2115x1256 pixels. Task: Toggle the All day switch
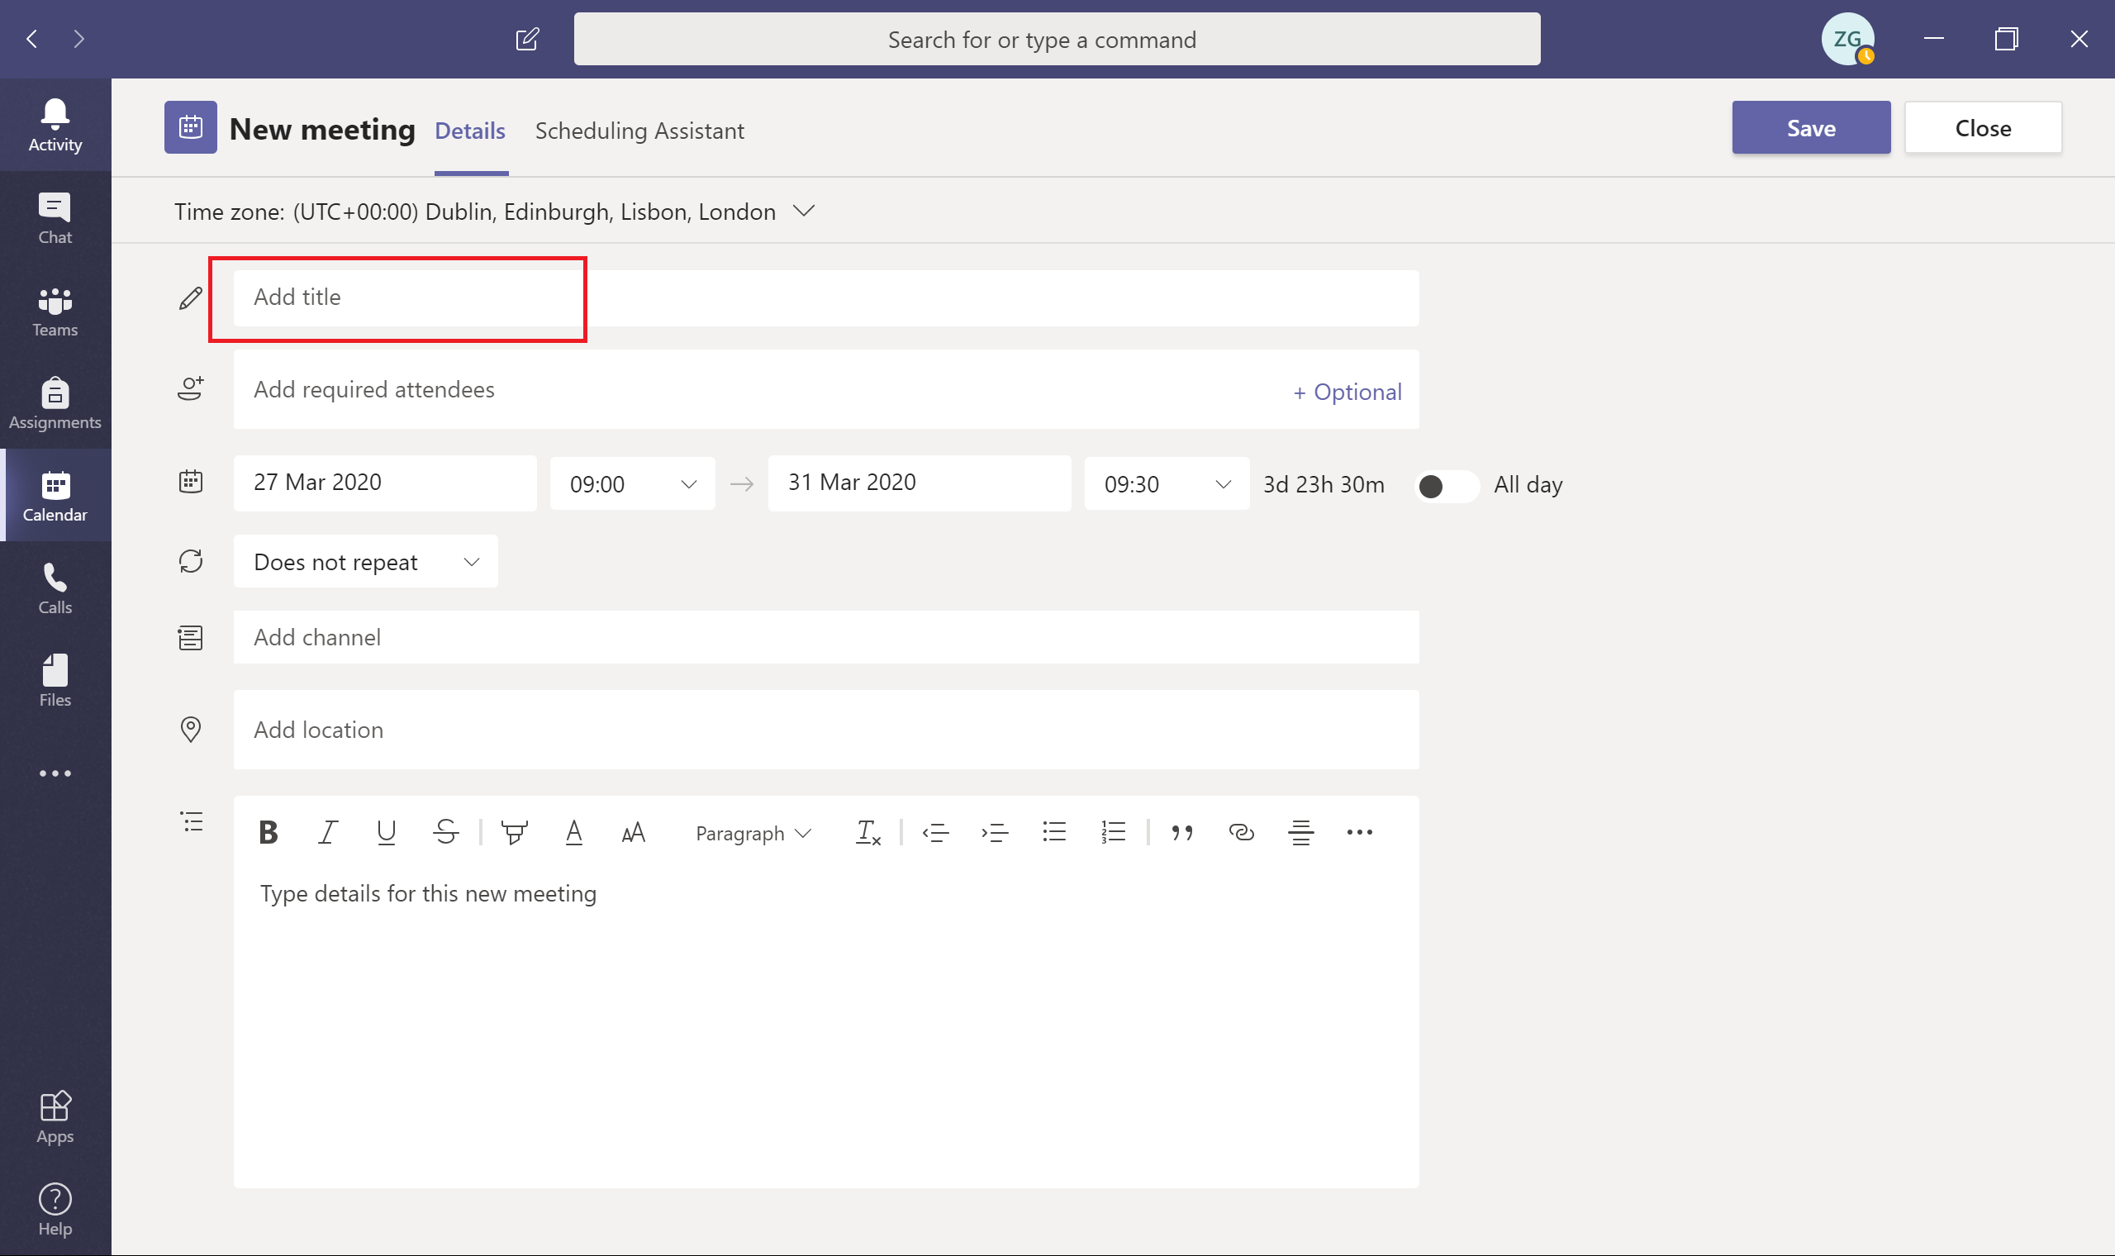pos(1447,487)
